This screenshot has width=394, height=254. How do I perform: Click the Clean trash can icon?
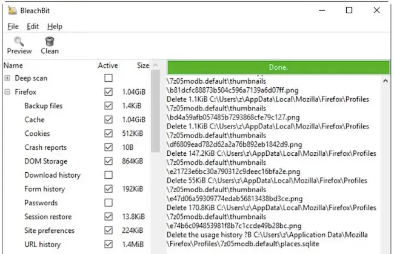point(50,41)
